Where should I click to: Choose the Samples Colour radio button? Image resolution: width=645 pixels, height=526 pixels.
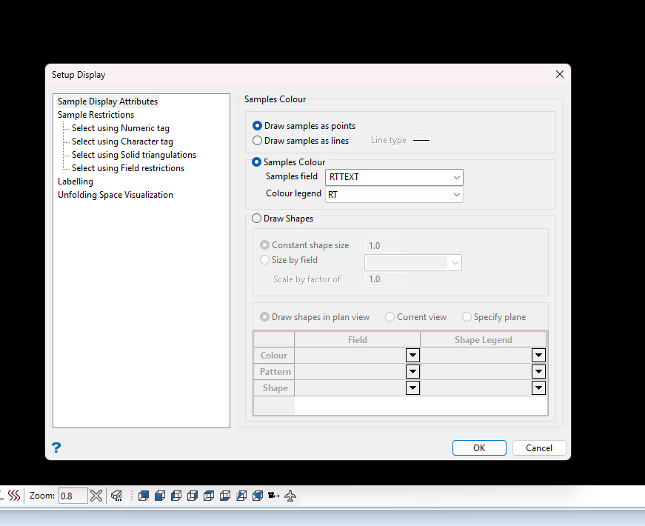point(256,162)
